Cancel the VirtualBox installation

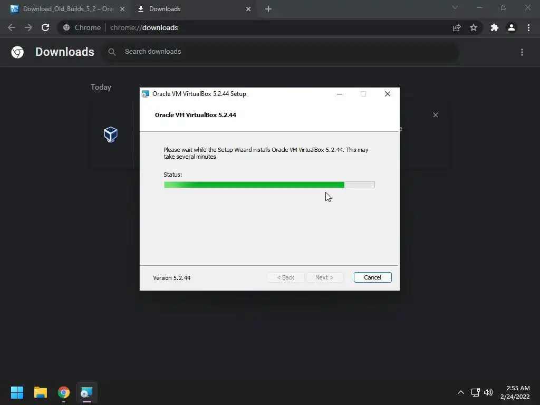372,277
